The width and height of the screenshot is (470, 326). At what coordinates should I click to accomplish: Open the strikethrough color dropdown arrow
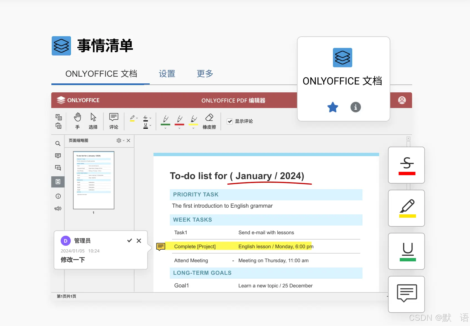point(151,118)
